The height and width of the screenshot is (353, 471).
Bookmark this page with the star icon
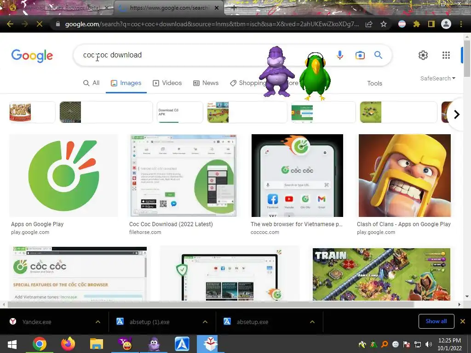384,24
